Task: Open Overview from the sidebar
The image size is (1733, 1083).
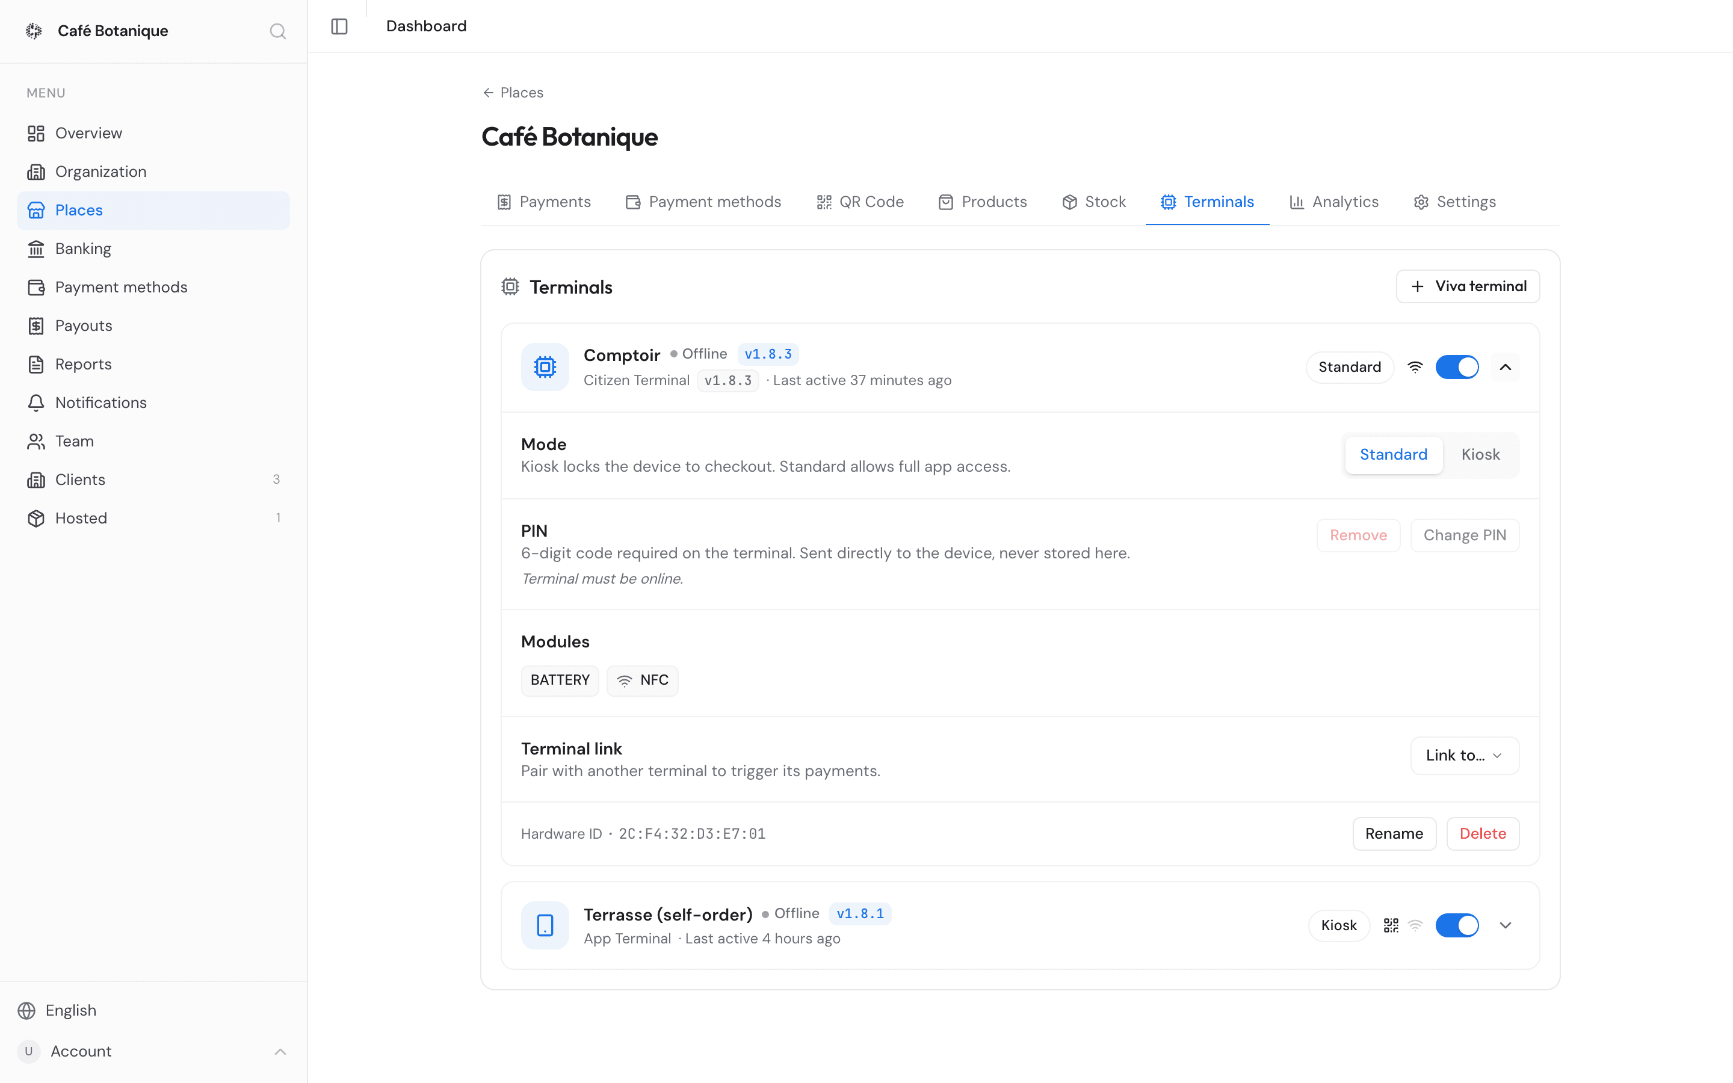Action: 153,133
